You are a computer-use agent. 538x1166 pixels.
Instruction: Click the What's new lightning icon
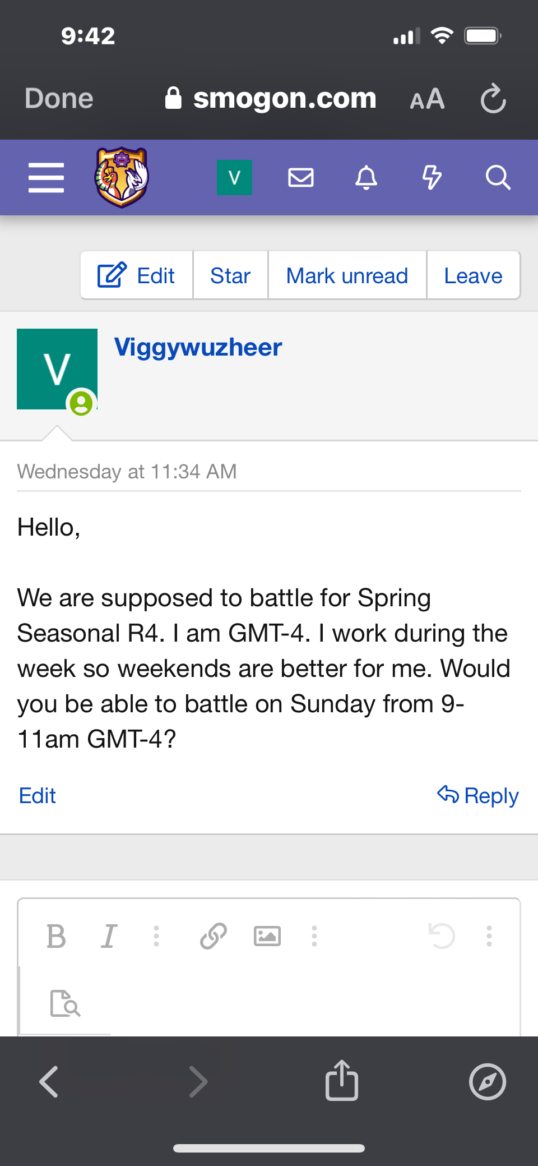pyautogui.click(x=432, y=178)
